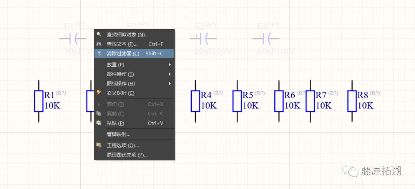Click the 10K value under R5
The width and height of the screenshot is (415, 189).
(251, 105)
